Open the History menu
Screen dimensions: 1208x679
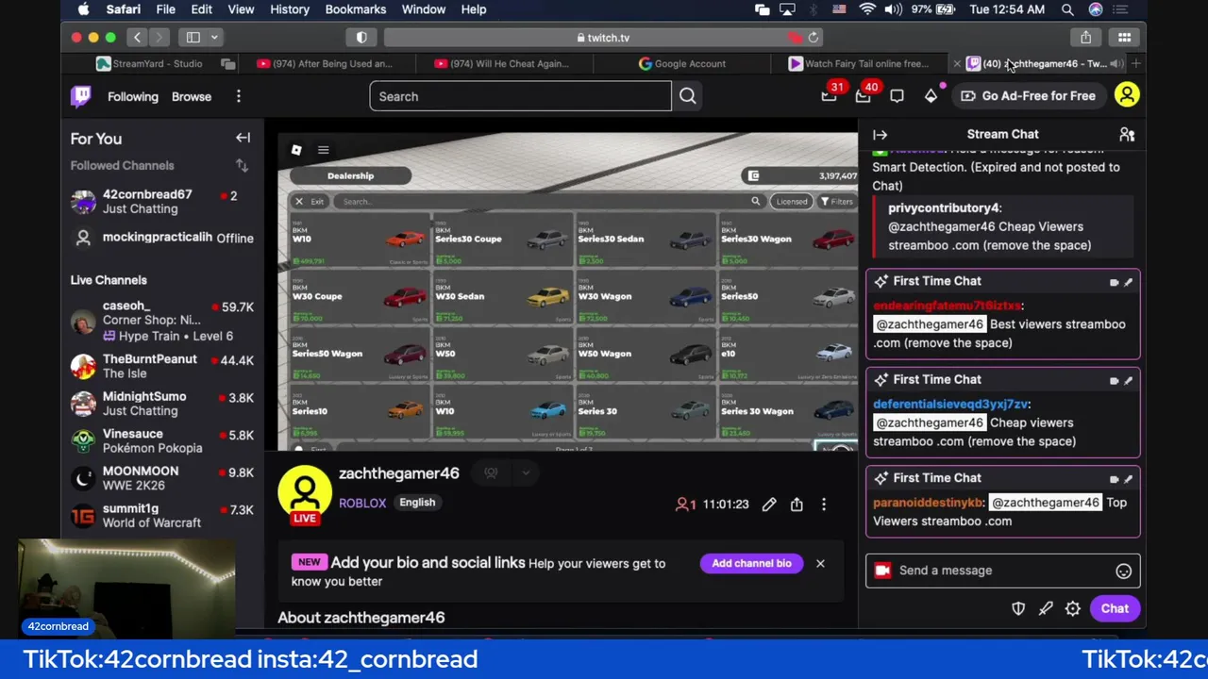point(290,9)
